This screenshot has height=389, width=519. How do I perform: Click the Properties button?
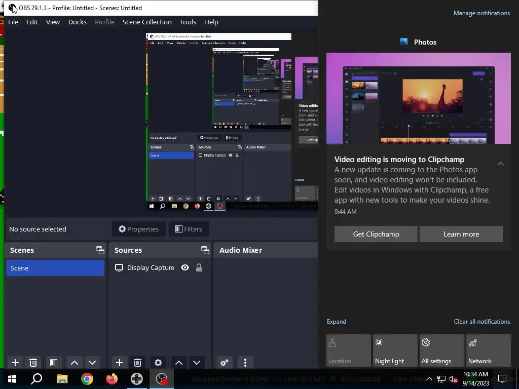(x=139, y=229)
